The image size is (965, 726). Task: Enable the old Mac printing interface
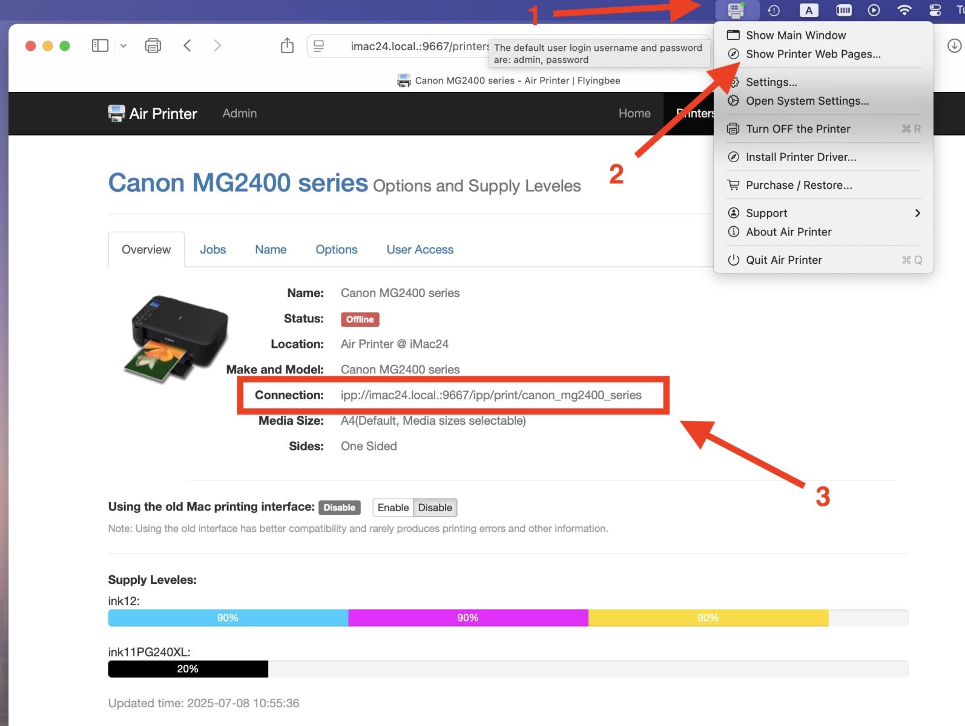coord(393,508)
